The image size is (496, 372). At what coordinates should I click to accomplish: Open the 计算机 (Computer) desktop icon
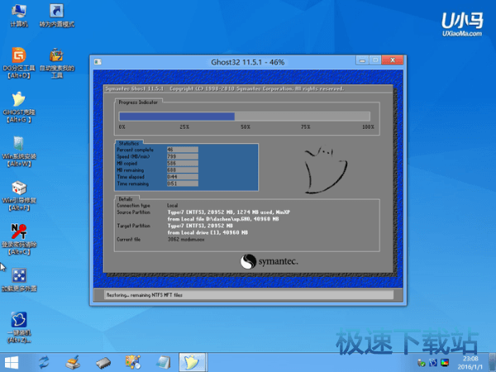[19, 16]
